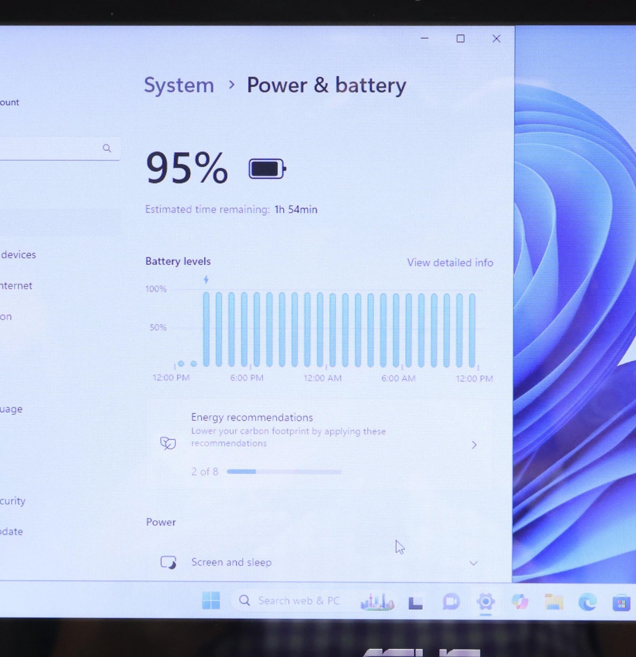
Task: Launch Microsoft Edge from the taskbar
Action: (588, 603)
